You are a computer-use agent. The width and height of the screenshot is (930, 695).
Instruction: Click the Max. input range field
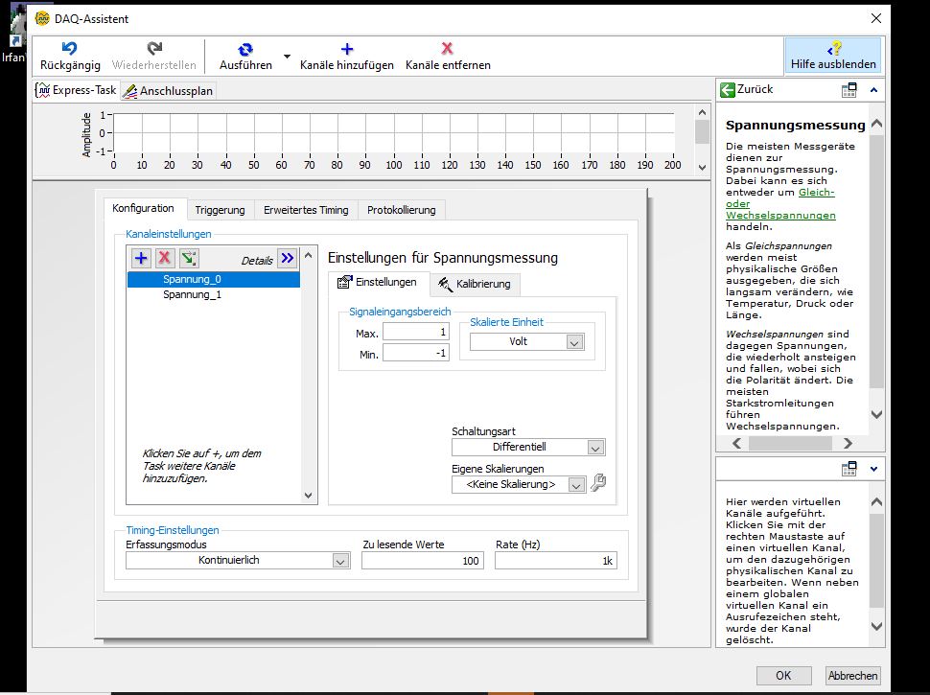point(416,332)
